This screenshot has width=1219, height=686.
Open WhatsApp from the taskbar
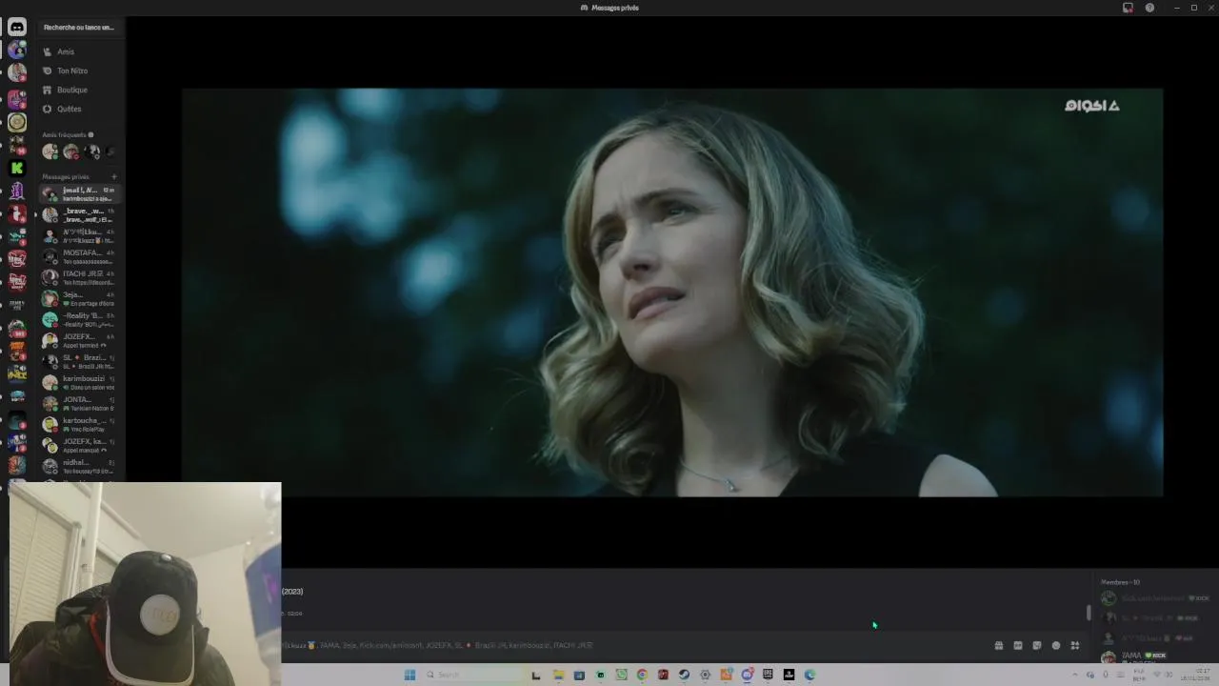[621, 675]
